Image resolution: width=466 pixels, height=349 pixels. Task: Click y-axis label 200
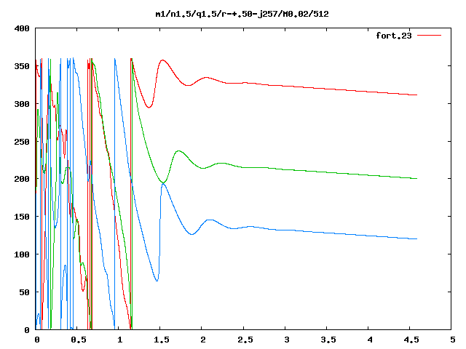point(22,179)
